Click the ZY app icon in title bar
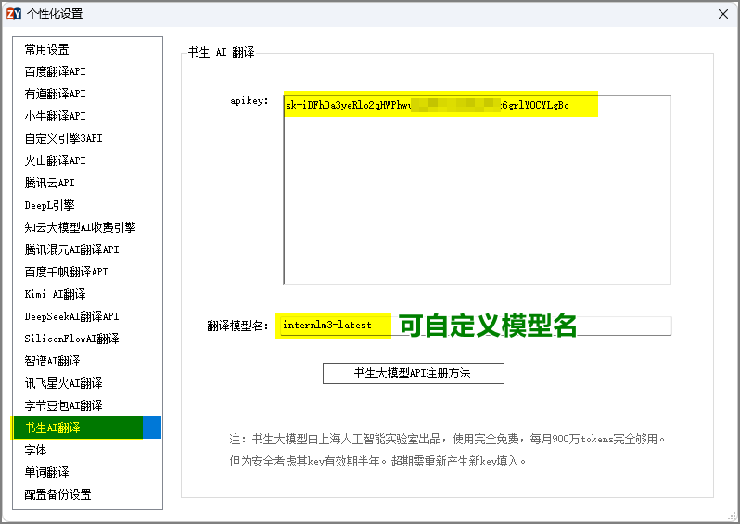 coord(14,14)
